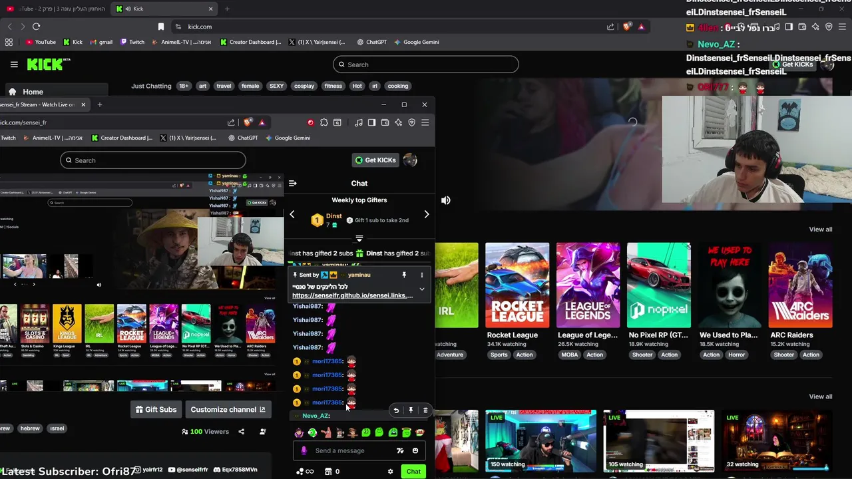Select the Hot tag filter
Image resolution: width=852 pixels, height=479 pixels.
[357, 86]
